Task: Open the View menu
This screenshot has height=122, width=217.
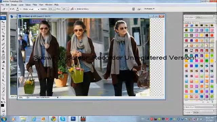Action: coord(41,5)
